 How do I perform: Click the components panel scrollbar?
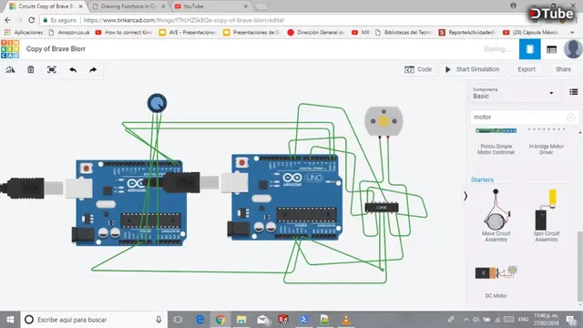point(580,266)
